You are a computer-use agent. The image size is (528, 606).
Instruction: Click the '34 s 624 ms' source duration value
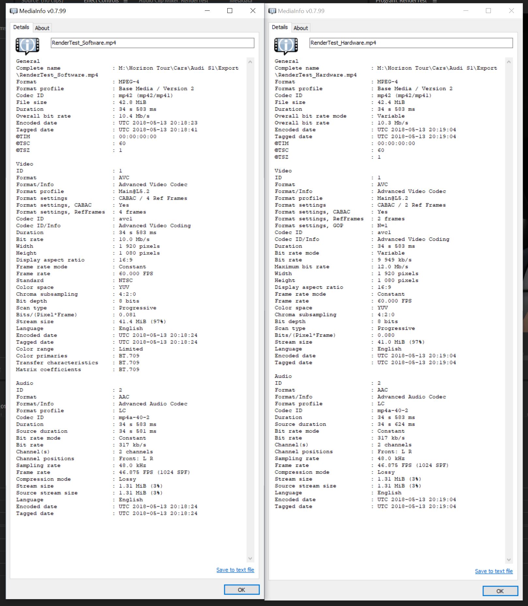click(396, 424)
